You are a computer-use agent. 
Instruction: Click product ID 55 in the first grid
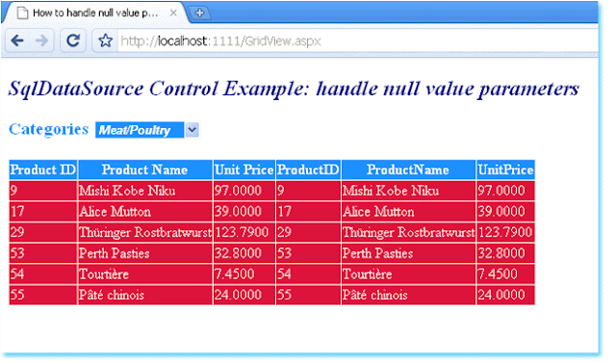[x=17, y=295]
